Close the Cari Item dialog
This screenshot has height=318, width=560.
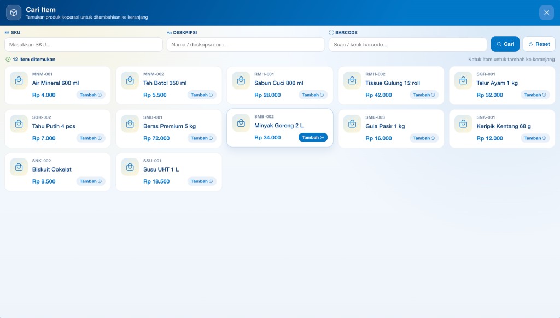[x=546, y=13]
